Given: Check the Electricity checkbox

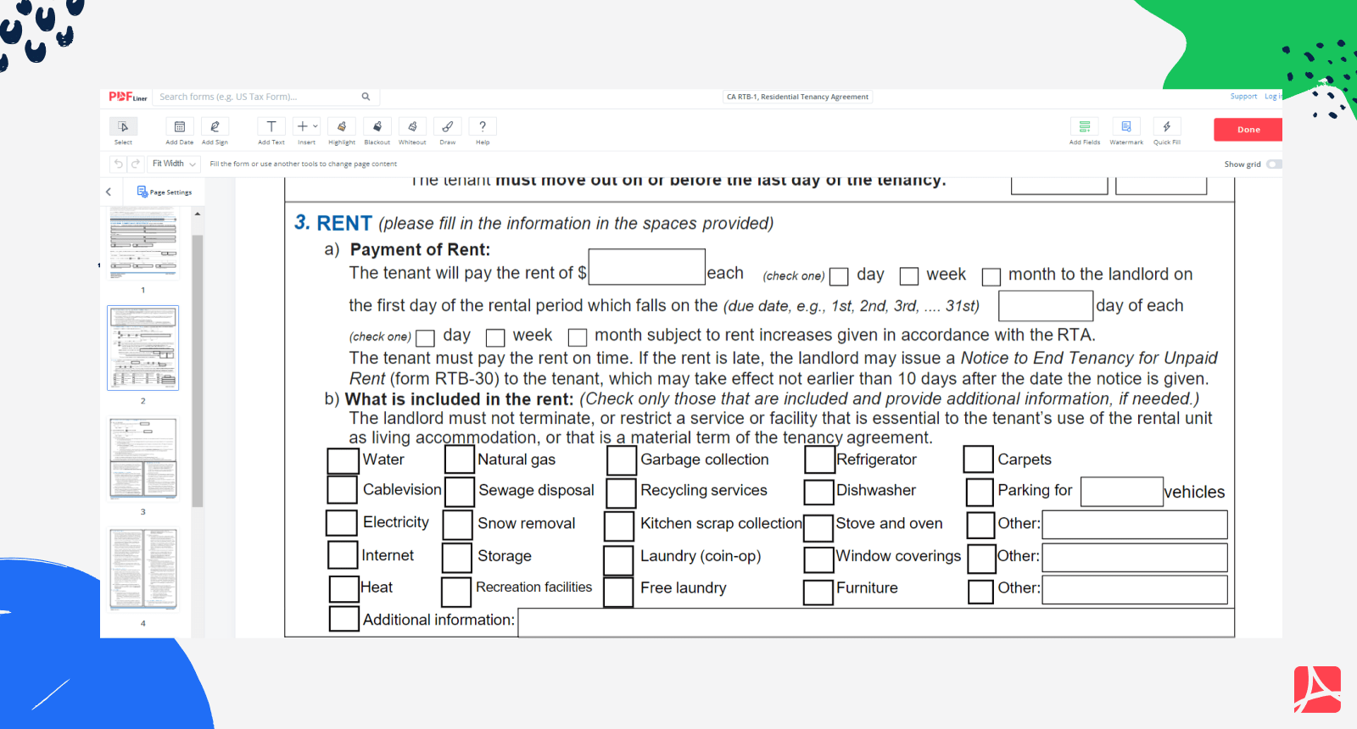Looking at the screenshot, I should (342, 523).
